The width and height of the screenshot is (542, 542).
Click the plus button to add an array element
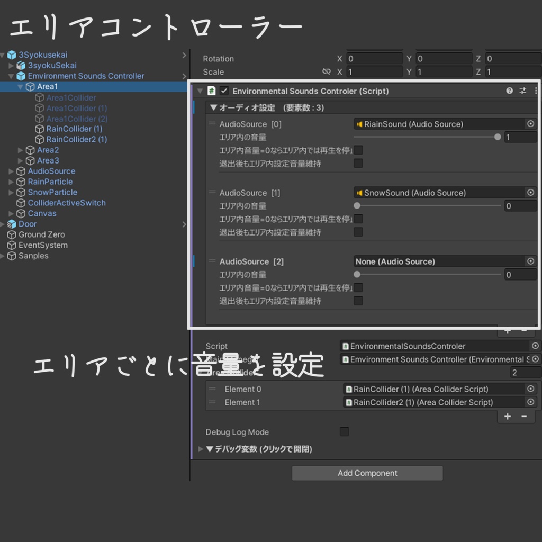point(508,416)
